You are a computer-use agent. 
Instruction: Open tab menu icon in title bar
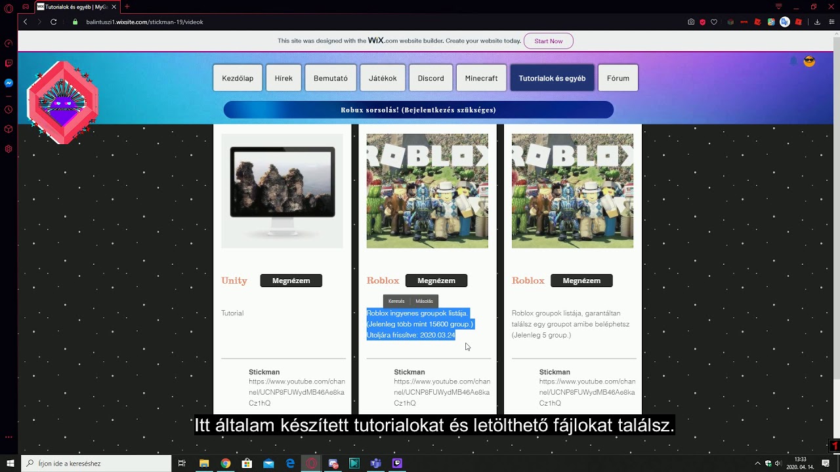779,7
